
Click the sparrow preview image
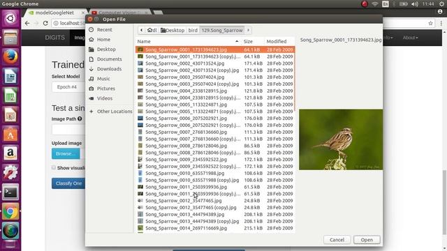pyautogui.click(x=341, y=139)
